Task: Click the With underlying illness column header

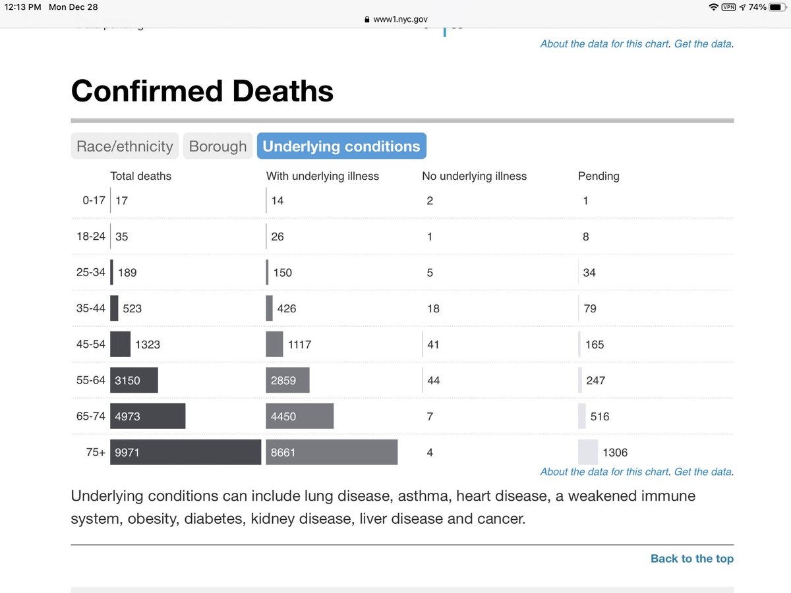Action: tap(322, 176)
